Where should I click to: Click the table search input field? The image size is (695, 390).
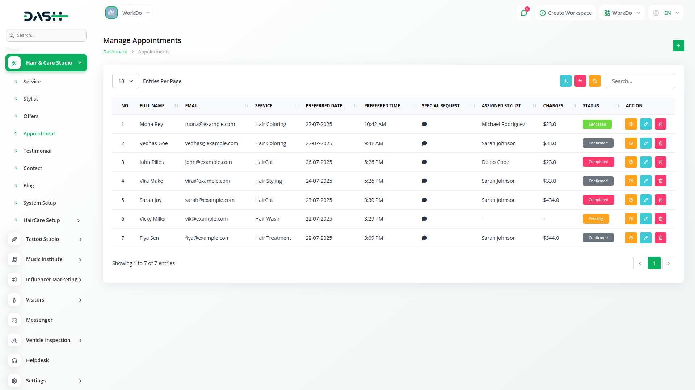pos(640,81)
